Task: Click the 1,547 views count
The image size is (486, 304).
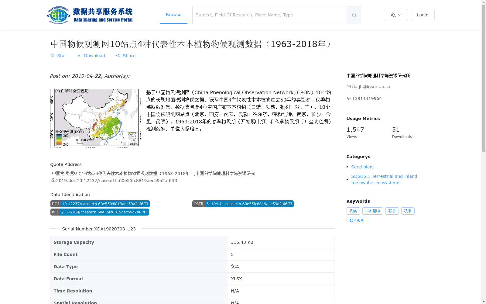Action: pyautogui.click(x=355, y=130)
